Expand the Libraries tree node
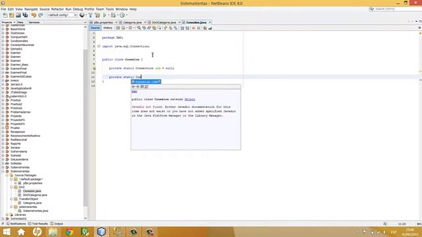Screen dimensions: 422x237 point(7,215)
